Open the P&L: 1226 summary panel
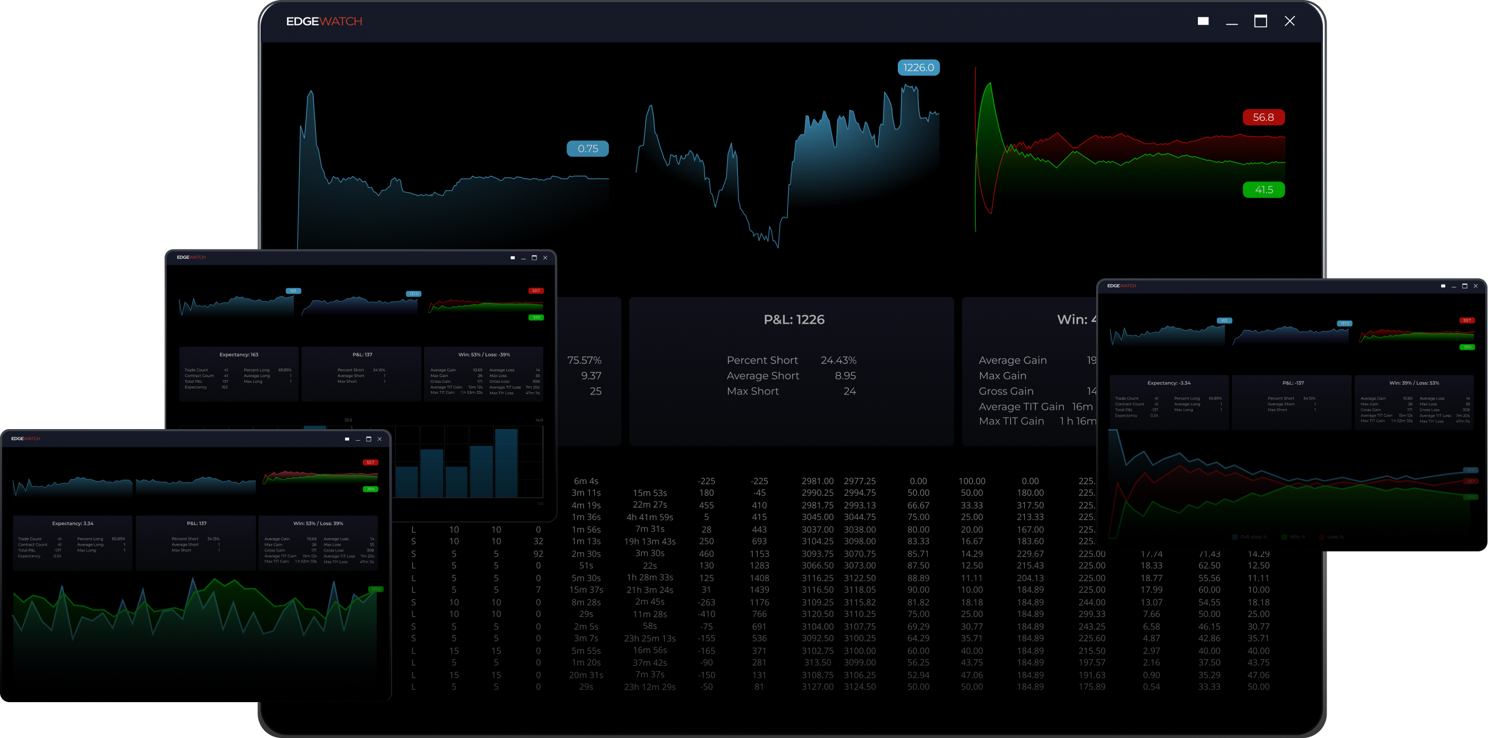Screen dimensions: 1488x738 793,319
